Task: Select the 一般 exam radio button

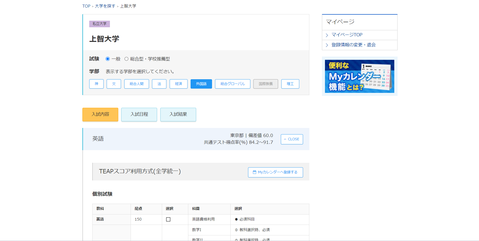Action: pos(108,59)
